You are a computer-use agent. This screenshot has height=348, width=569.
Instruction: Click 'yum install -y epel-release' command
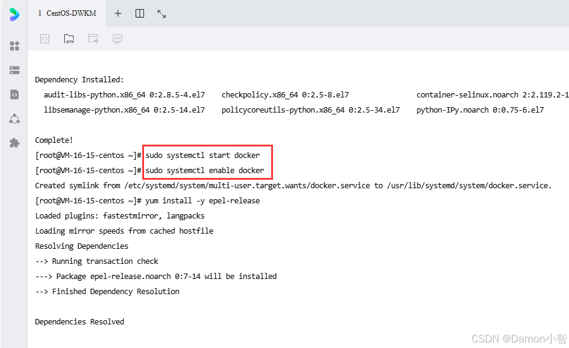[x=203, y=201]
